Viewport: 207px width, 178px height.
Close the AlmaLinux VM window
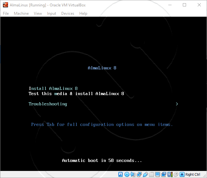199,5
